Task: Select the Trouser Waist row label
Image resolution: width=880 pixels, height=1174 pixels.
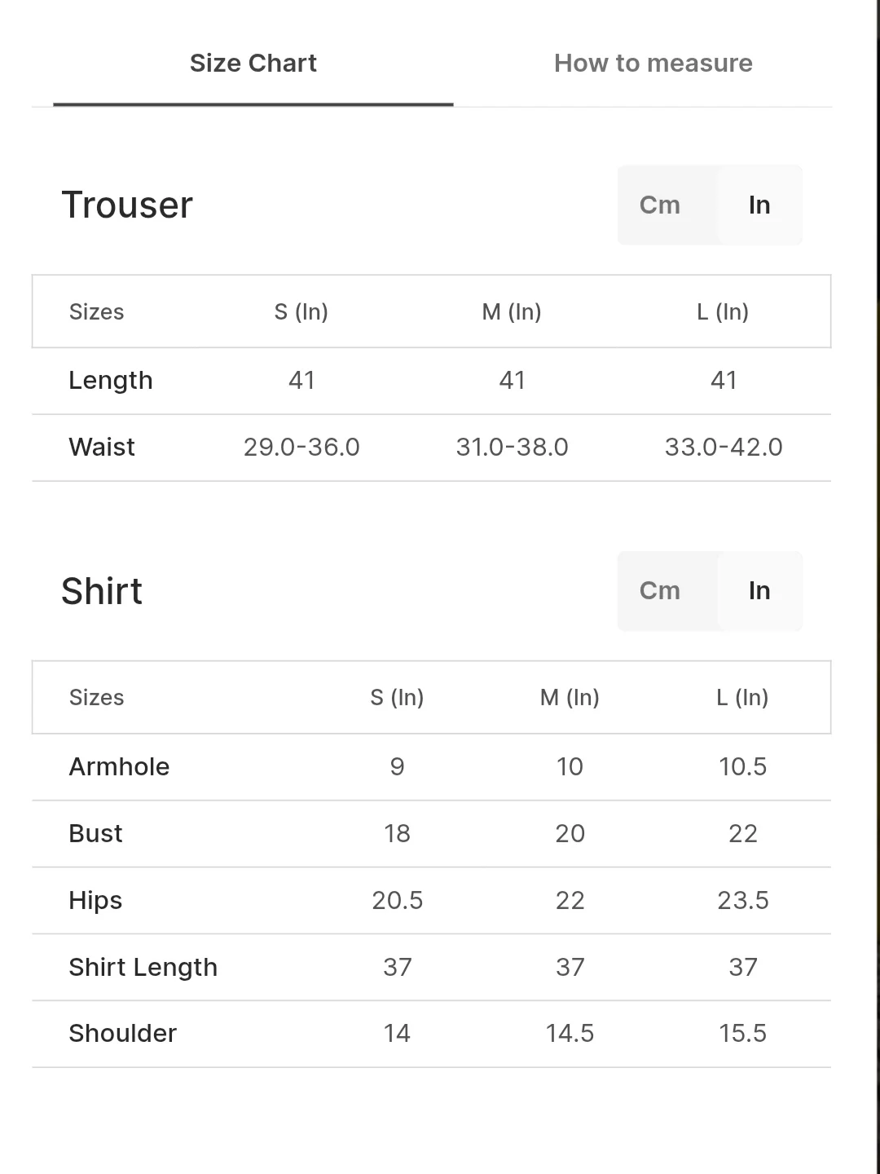Action: 102,447
